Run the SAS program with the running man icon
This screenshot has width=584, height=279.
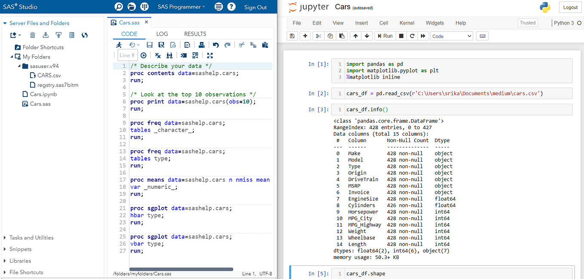(x=118, y=45)
